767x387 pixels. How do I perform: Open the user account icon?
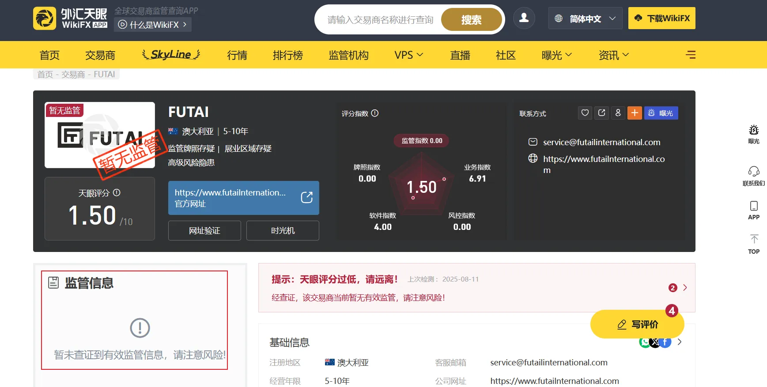coord(524,18)
